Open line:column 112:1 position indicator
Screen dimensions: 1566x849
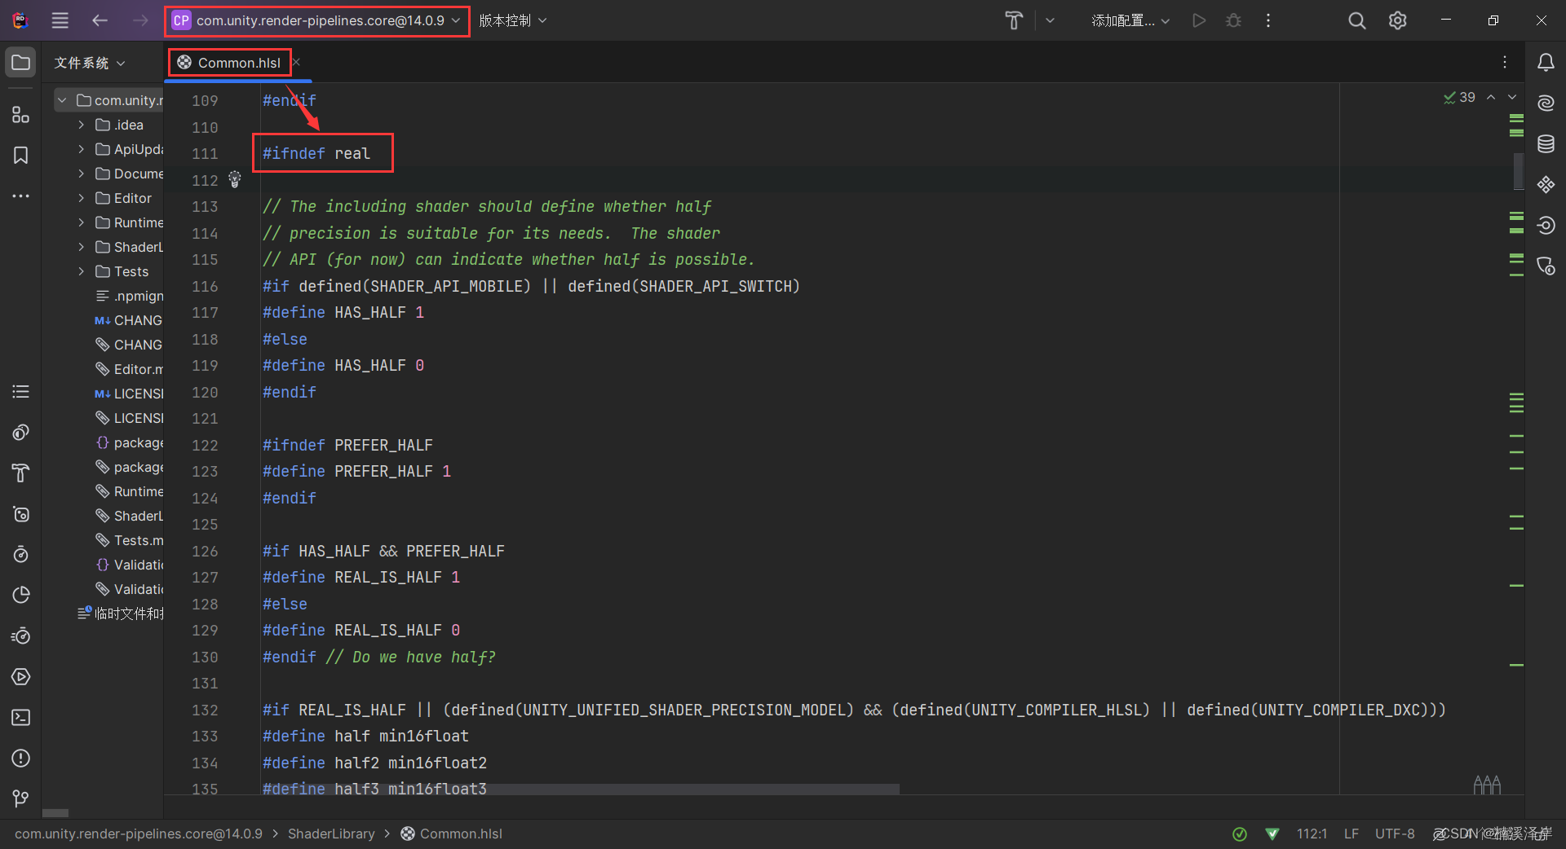(x=1312, y=834)
